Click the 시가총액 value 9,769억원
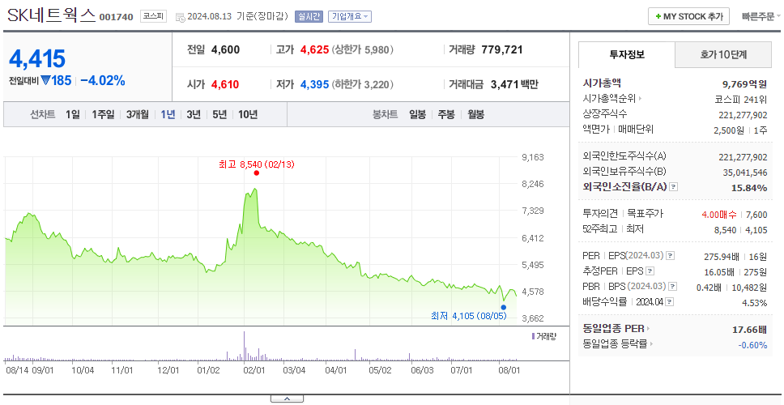Viewport: 784px width, 405px height. (744, 84)
